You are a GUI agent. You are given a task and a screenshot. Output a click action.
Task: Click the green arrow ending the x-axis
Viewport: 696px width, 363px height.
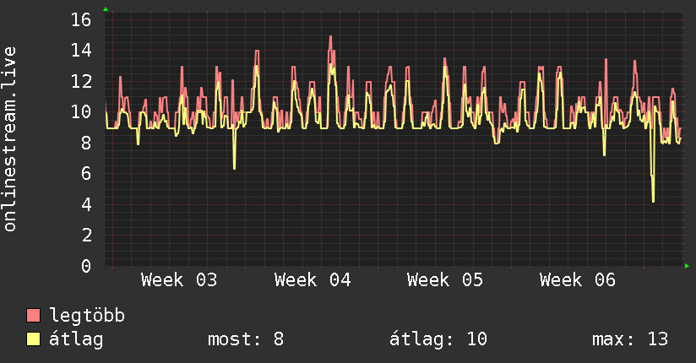[687, 266]
